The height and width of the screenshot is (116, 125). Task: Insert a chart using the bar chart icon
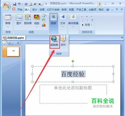coord(44,25)
